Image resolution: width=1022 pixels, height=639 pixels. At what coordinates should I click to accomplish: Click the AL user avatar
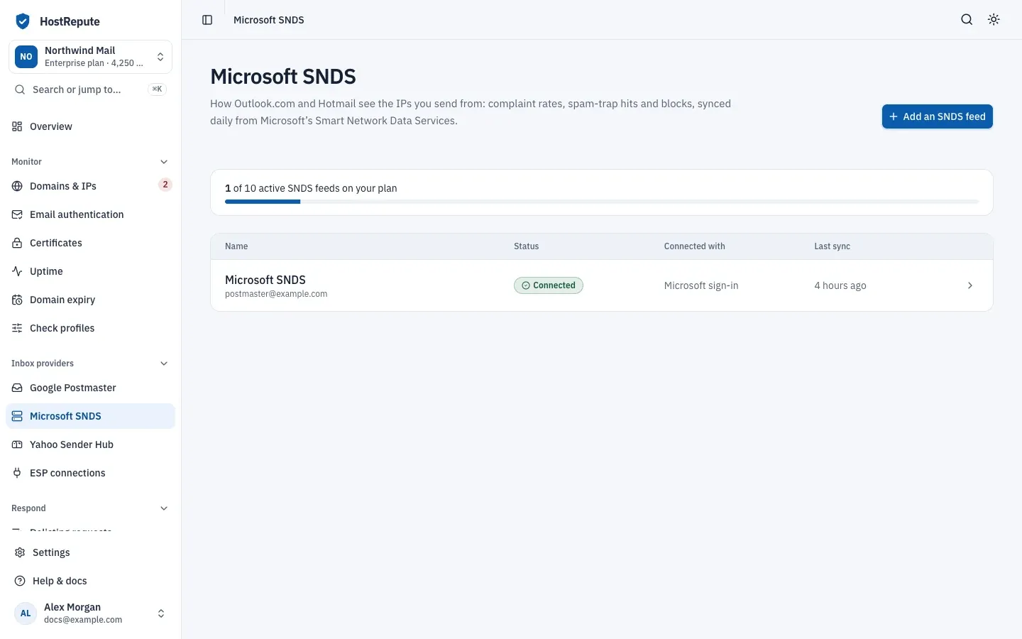click(26, 613)
